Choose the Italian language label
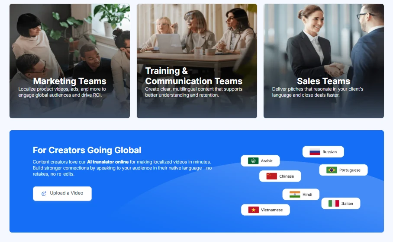 pyautogui.click(x=347, y=204)
